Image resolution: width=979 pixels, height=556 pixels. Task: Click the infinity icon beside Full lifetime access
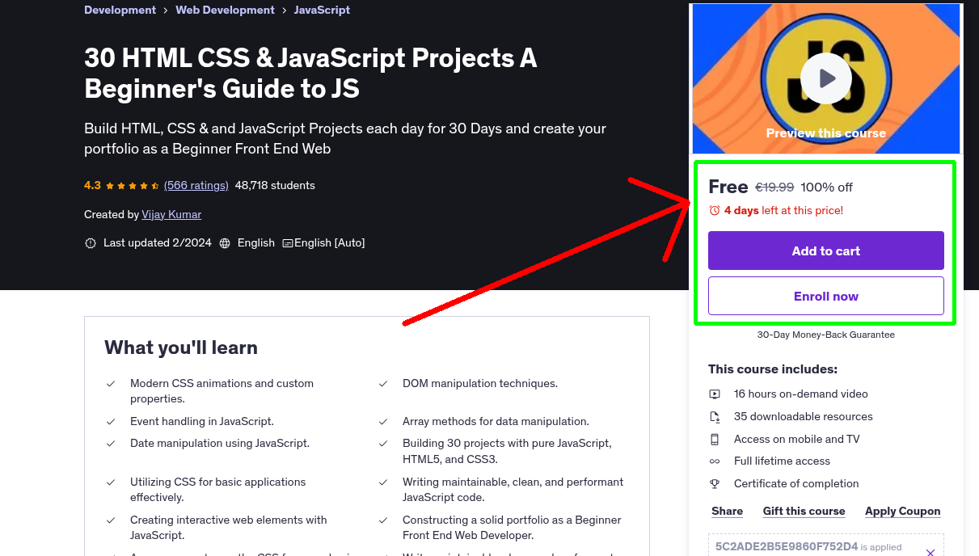(715, 461)
